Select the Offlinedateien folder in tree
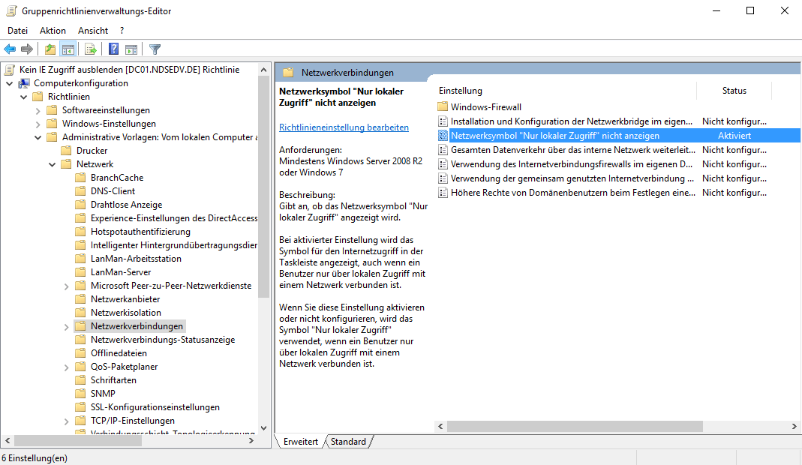Viewport: 802px width, 465px height. (119, 353)
